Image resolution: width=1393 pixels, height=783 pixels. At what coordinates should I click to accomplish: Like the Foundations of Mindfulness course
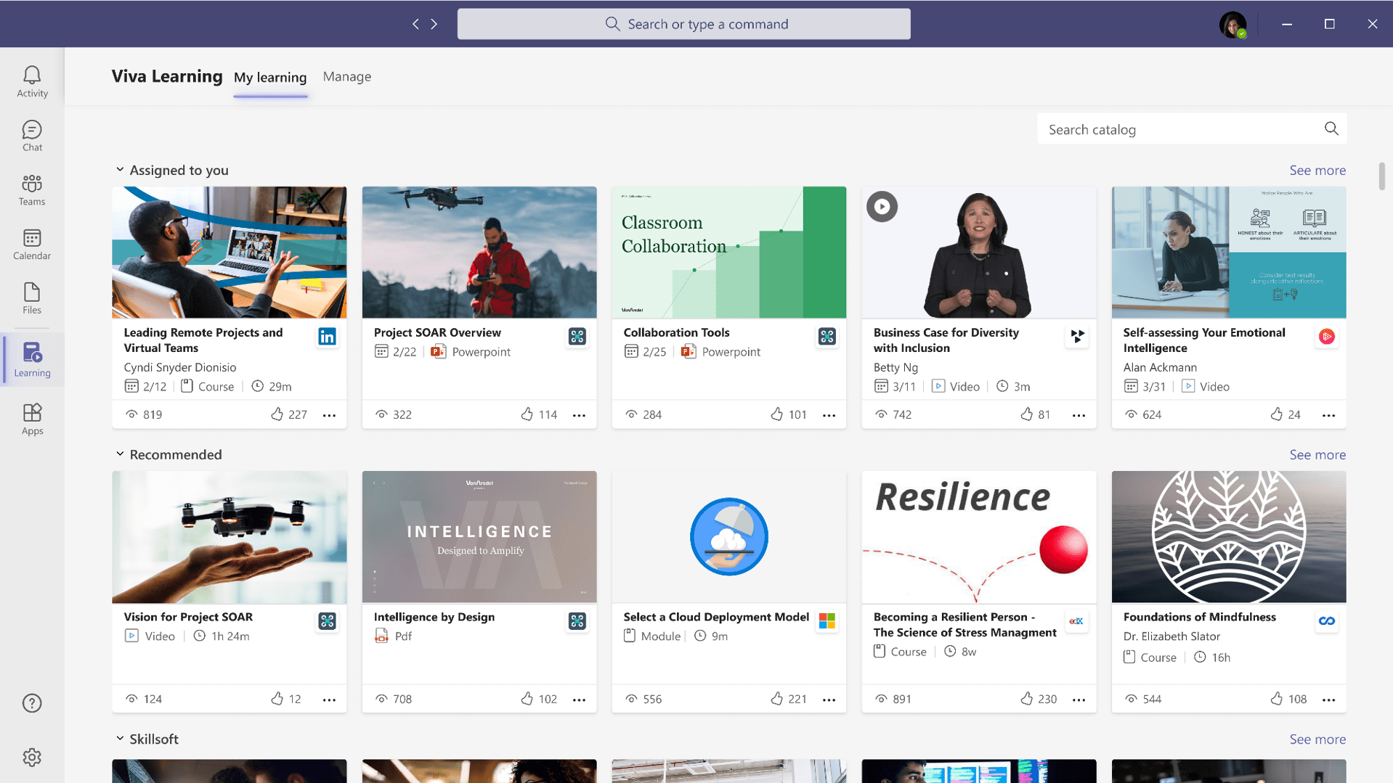pos(1276,699)
